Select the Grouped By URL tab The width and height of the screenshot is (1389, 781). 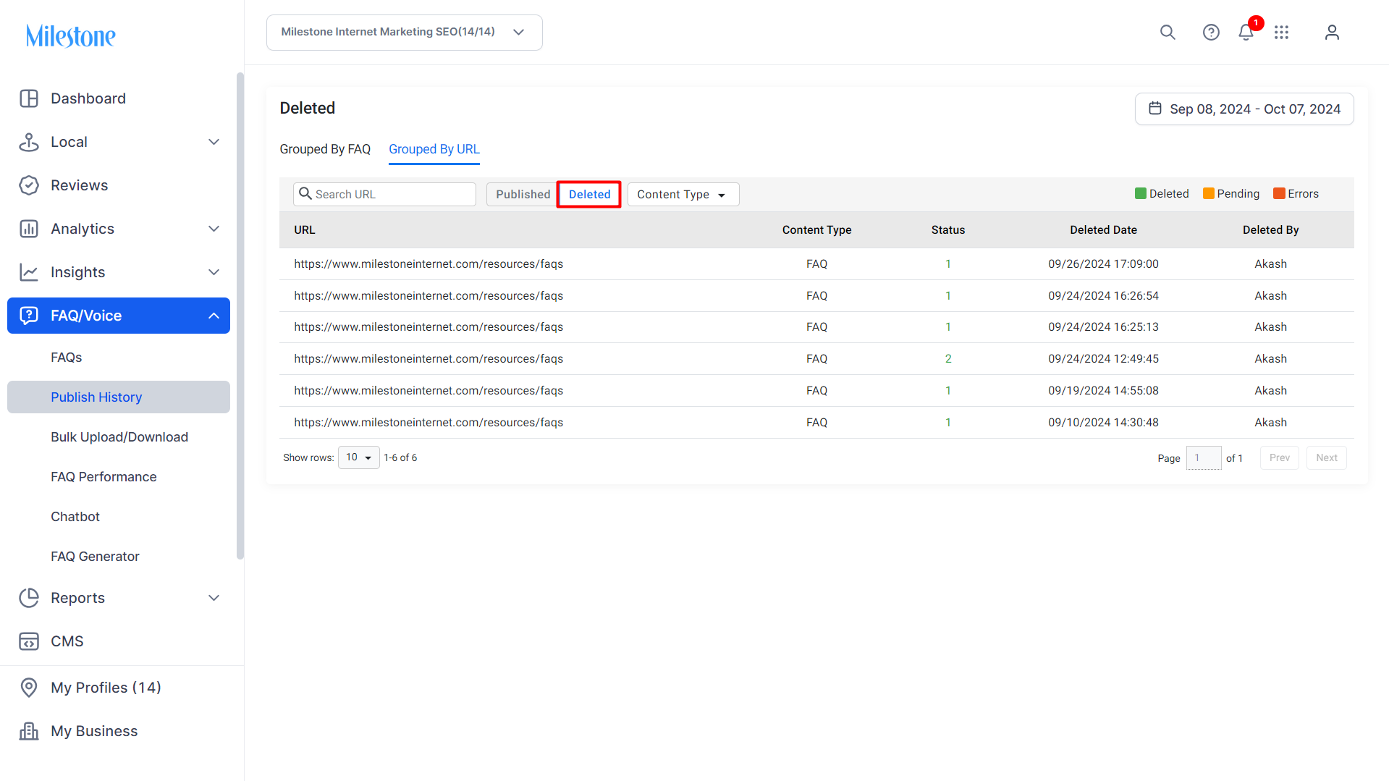coord(434,149)
